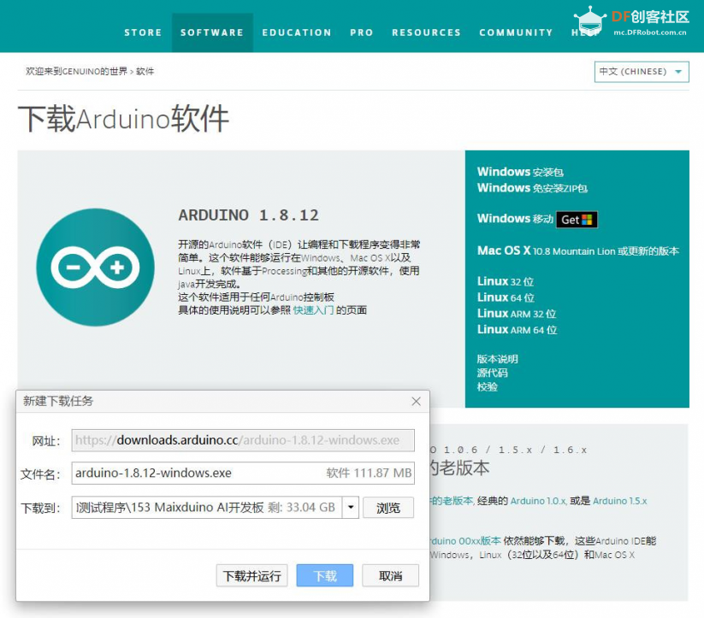Click the 文件名 filename field
Image resolution: width=704 pixels, height=618 pixels.
click(243, 473)
